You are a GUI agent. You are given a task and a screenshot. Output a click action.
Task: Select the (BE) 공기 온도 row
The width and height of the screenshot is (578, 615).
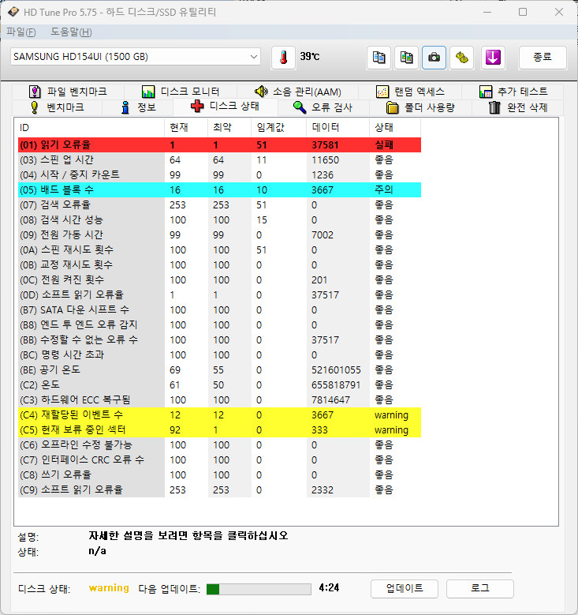click(219, 369)
